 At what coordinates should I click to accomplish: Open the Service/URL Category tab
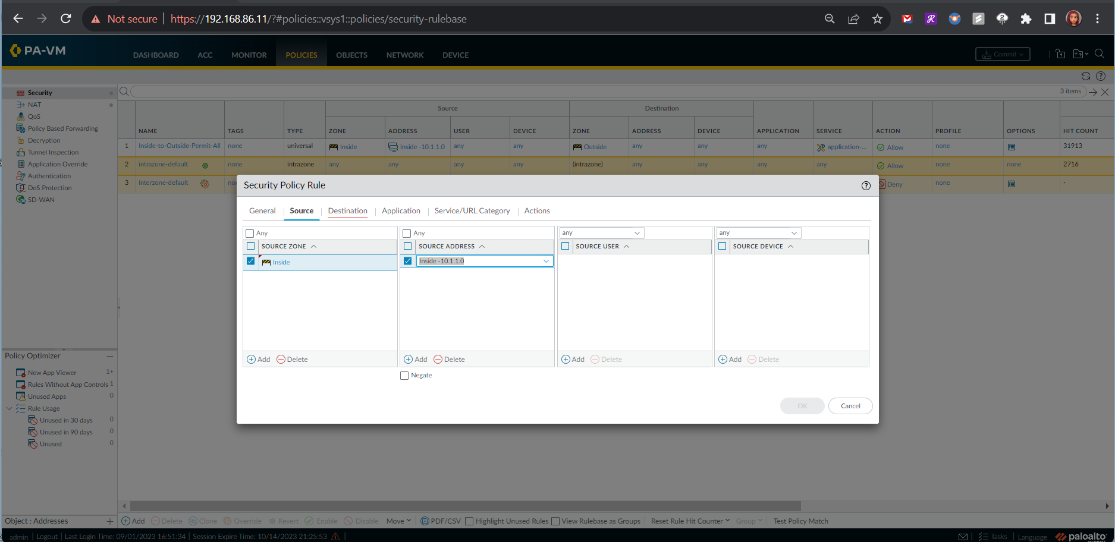(472, 211)
